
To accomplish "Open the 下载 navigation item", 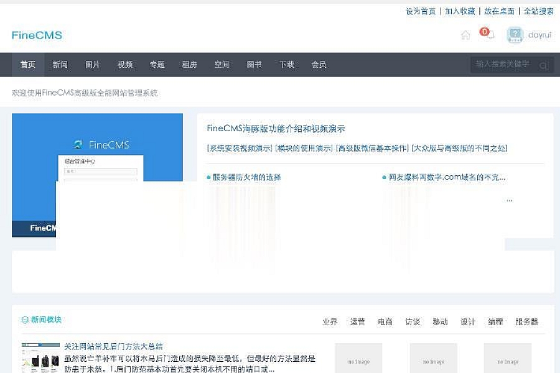I will [x=287, y=65].
